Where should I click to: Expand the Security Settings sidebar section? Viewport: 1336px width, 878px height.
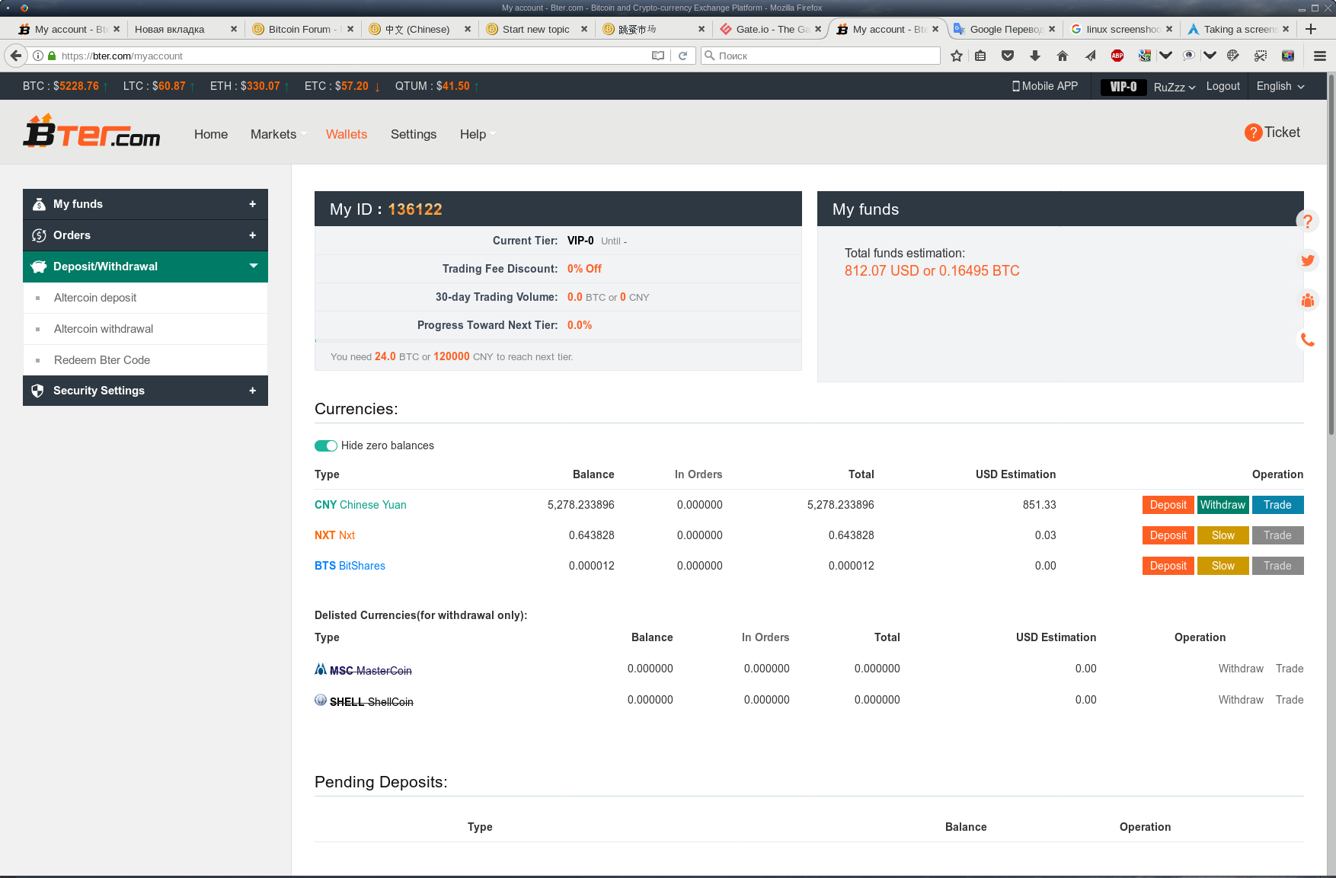tap(145, 391)
